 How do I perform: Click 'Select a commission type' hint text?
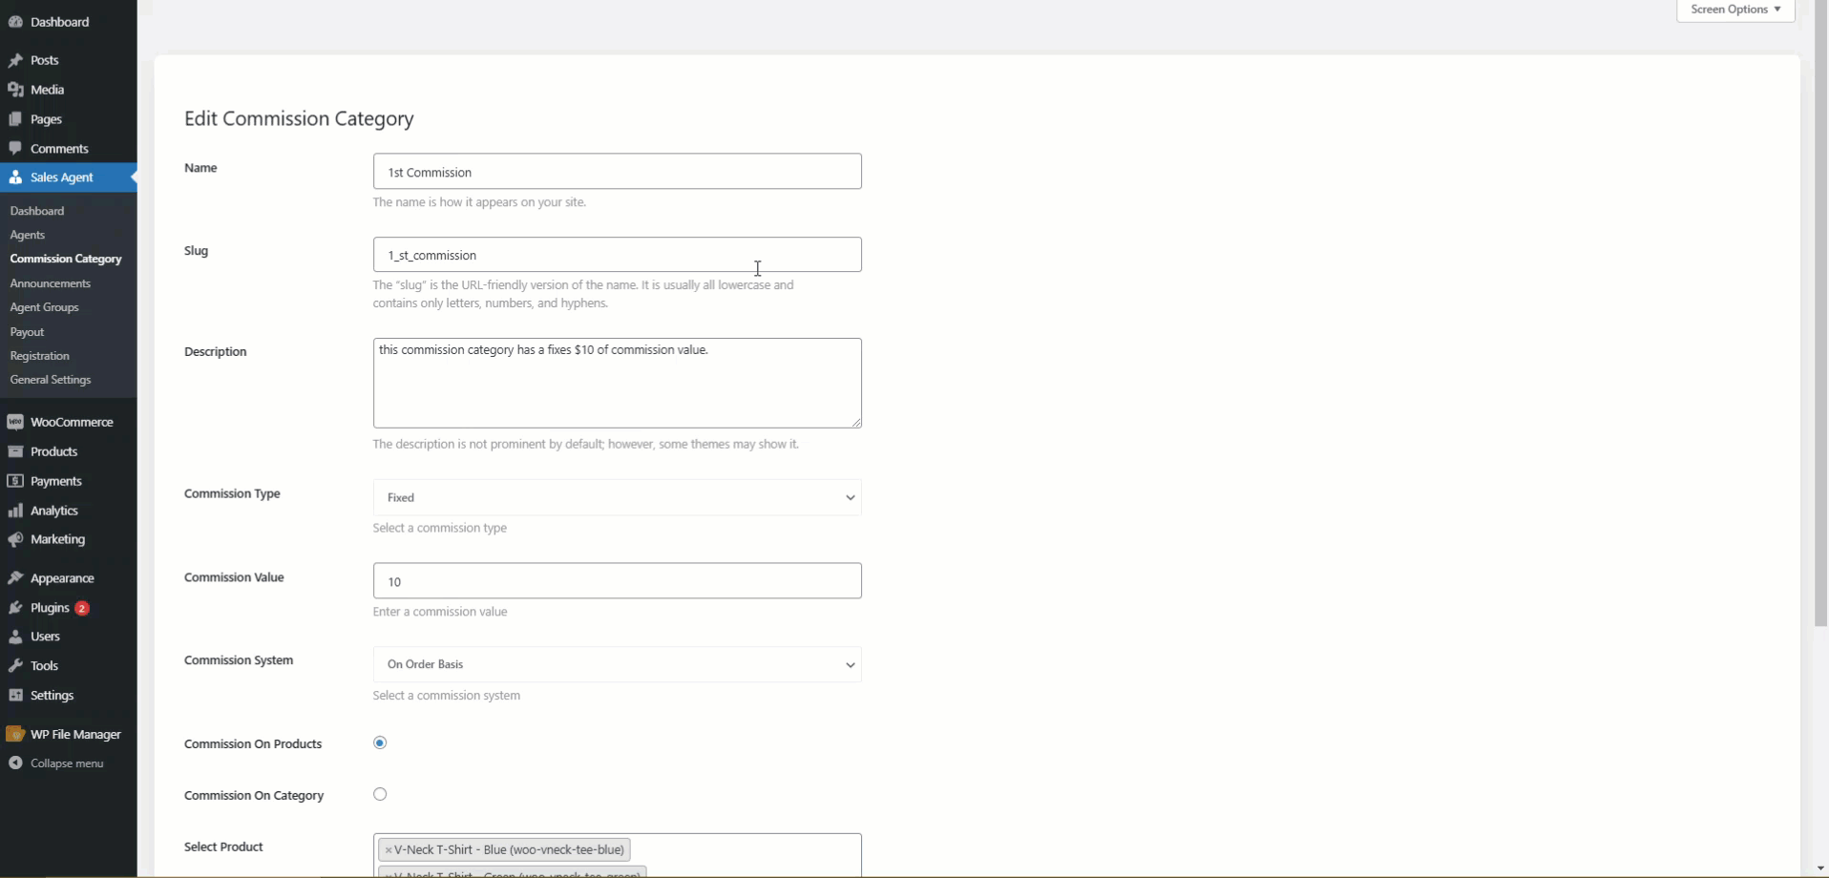point(440,528)
